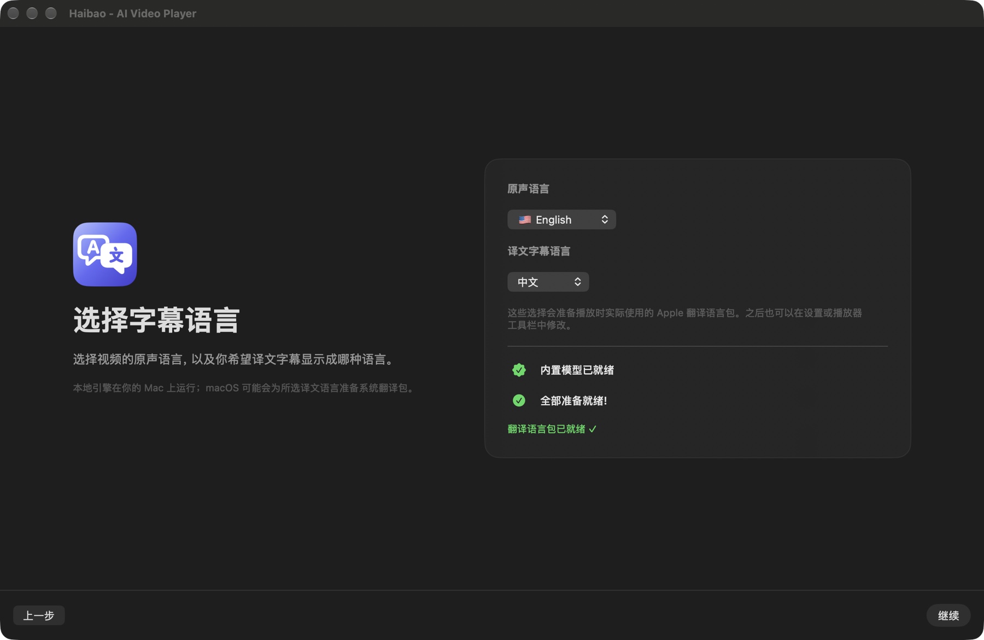984x640 pixels.
Task: Close the window with the first title-bar button
Action: [x=14, y=14]
